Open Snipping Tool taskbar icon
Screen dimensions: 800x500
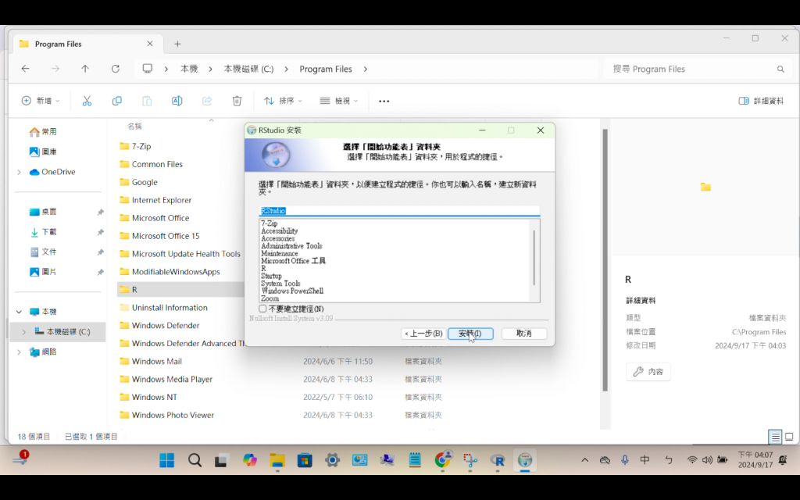pos(470,460)
